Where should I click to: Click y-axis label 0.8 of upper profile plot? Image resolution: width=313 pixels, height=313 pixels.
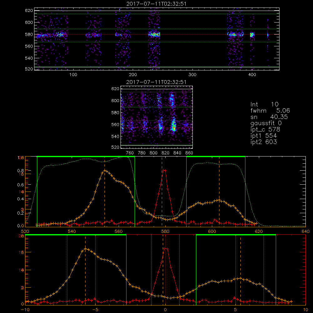point(21,171)
